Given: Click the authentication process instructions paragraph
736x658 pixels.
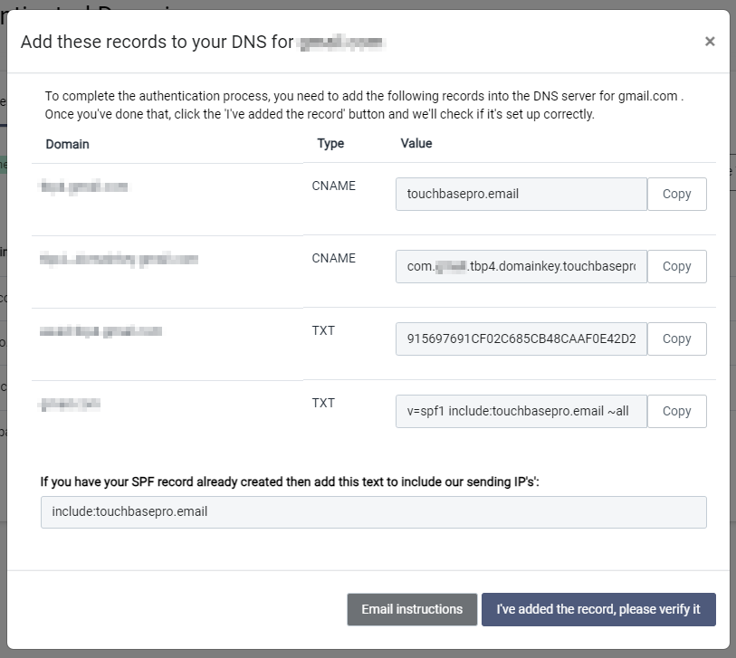Looking at the screenshot, I should click(x=364, y=105).
